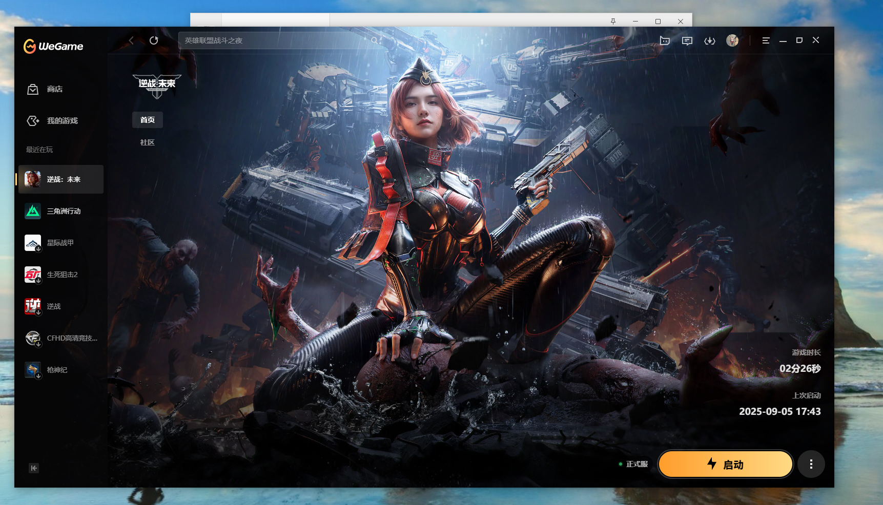Close the WeGame window

point(816,40)
